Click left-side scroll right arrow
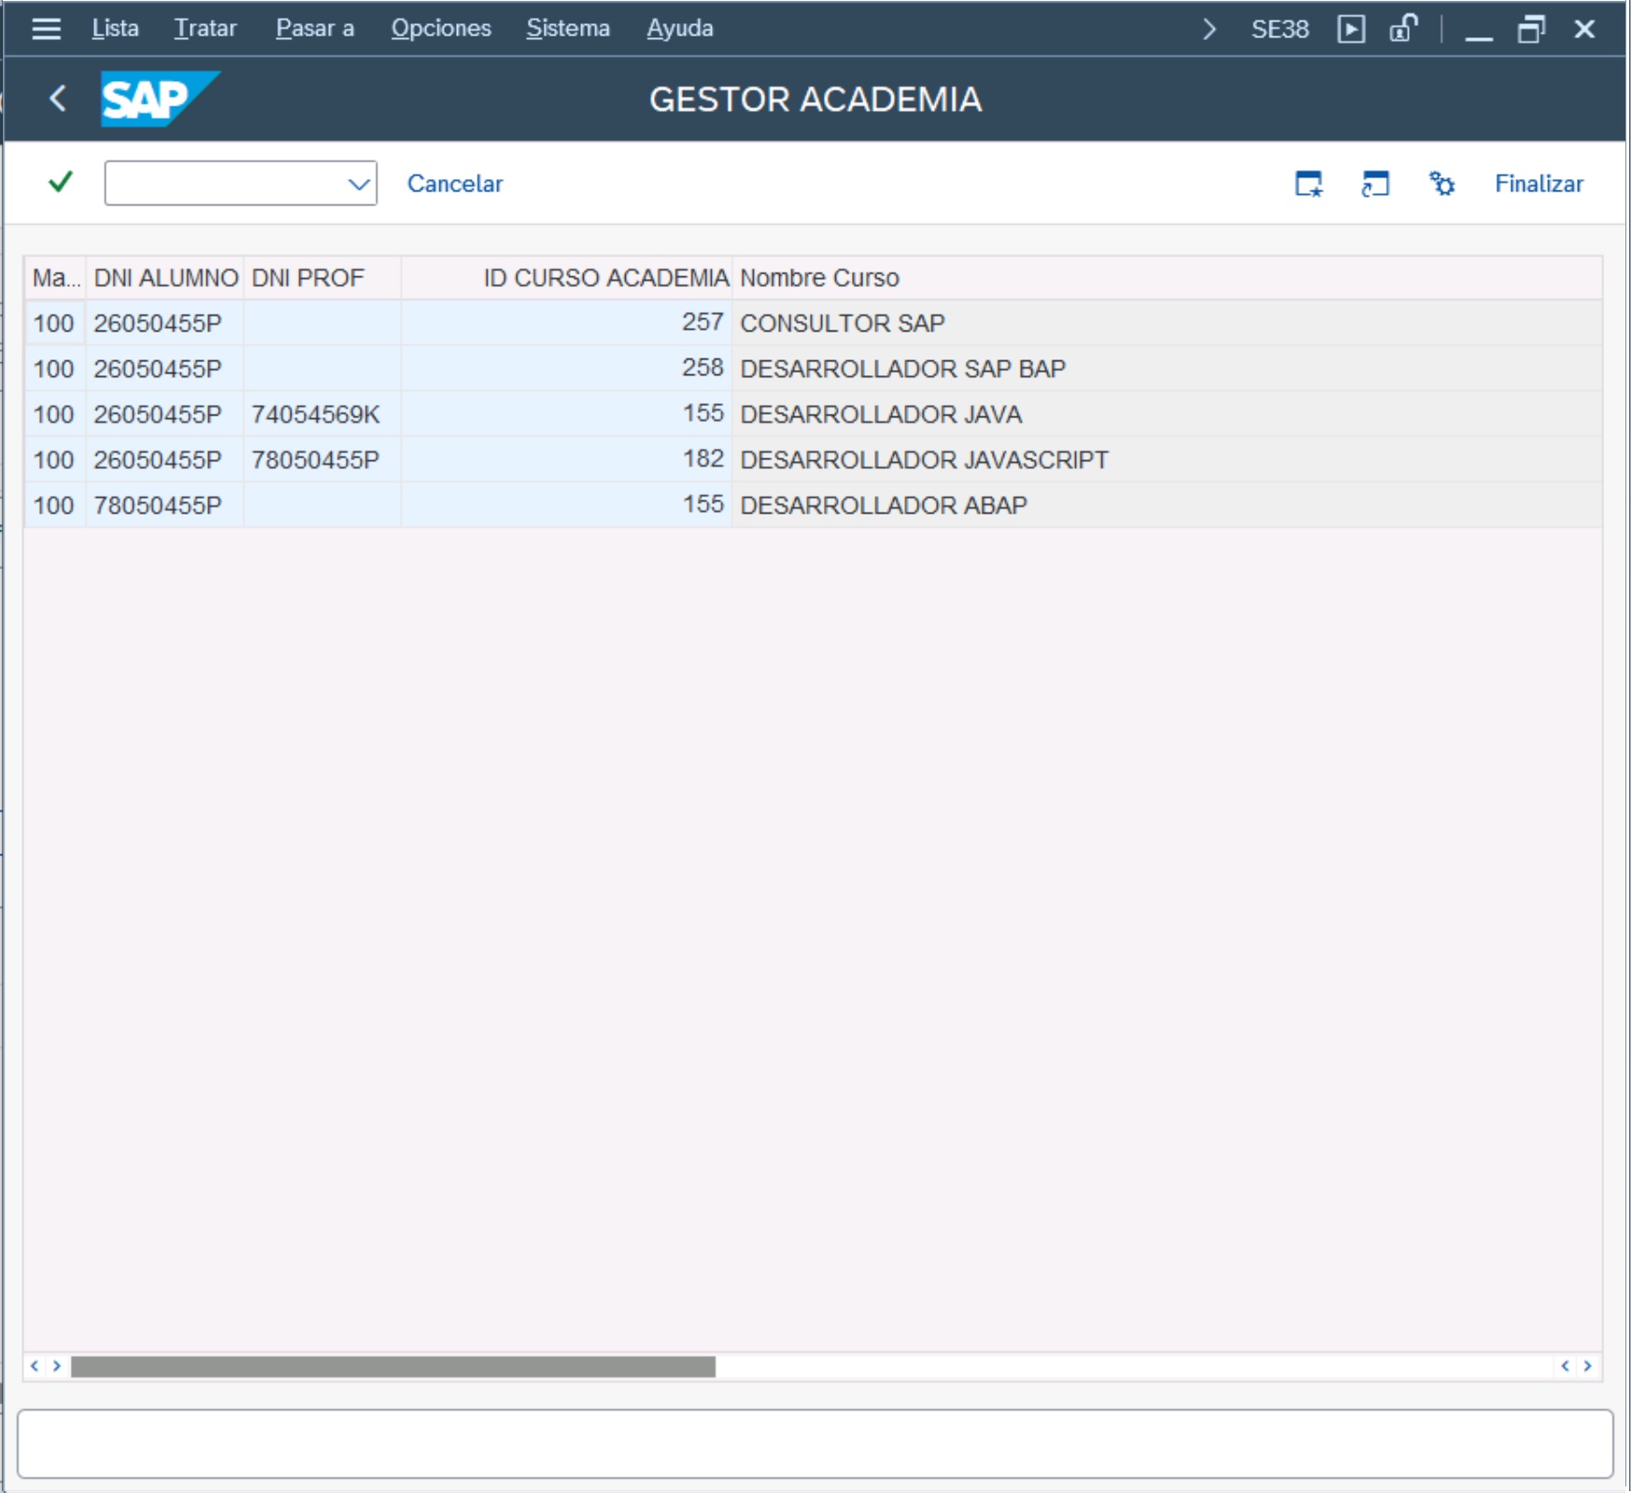The height and width of the screenshot is (1493, 1631). pyautogui.click(x=56, y=1366)
